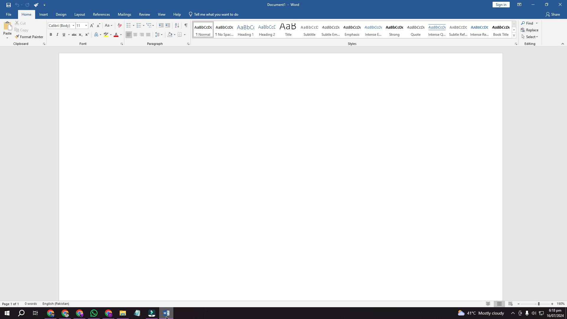Switch to the Layout tab

point(79,14)
